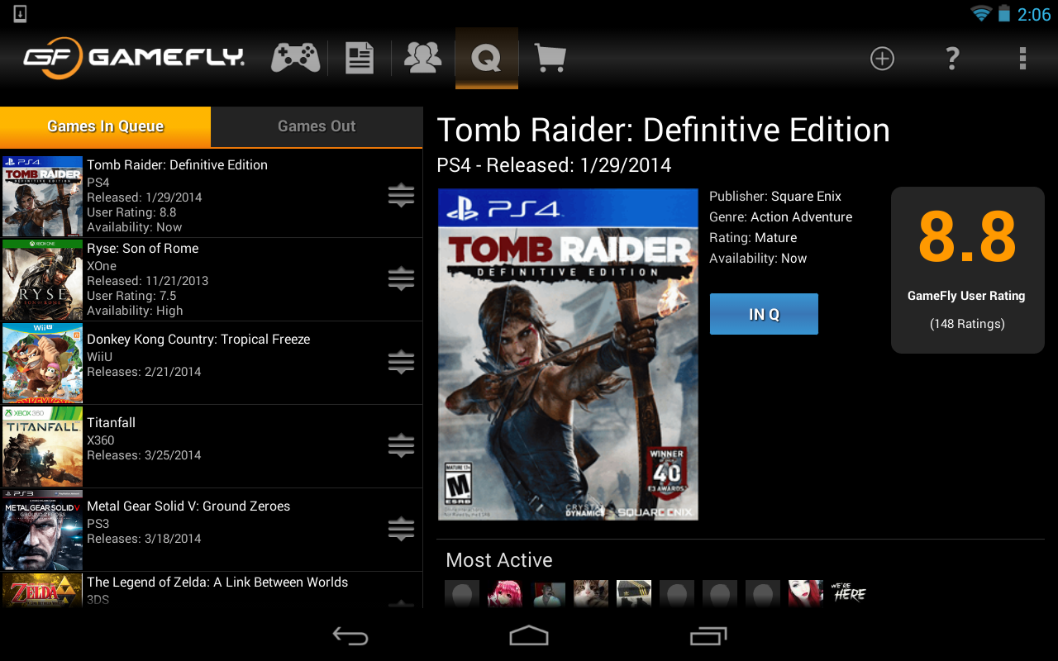Viewport: 1058px width, 661px height.
Task: Tap the Zelda cover thumbnail
Action: (43, 590)
